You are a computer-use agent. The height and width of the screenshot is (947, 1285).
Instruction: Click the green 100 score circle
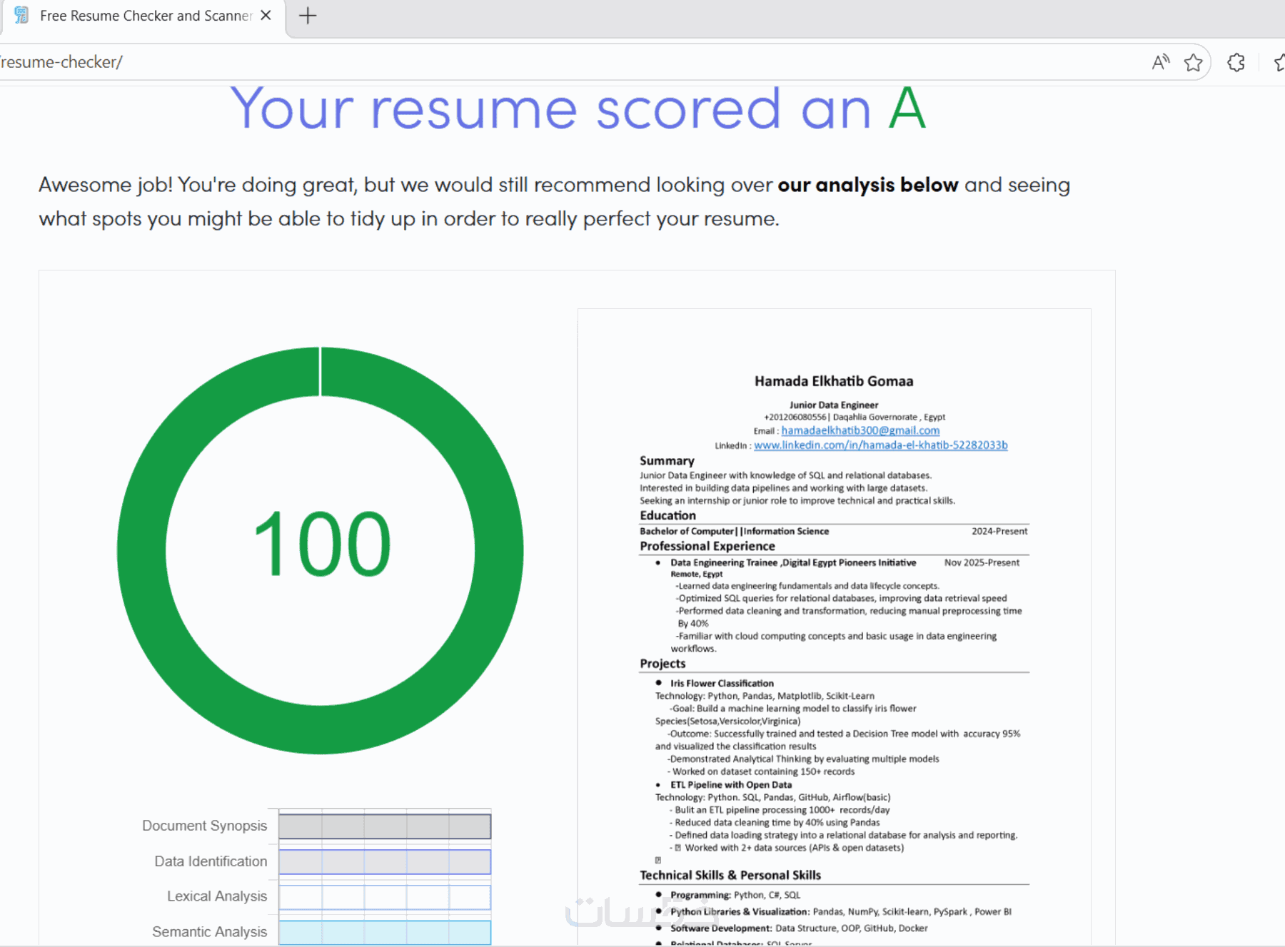[321, 550]
